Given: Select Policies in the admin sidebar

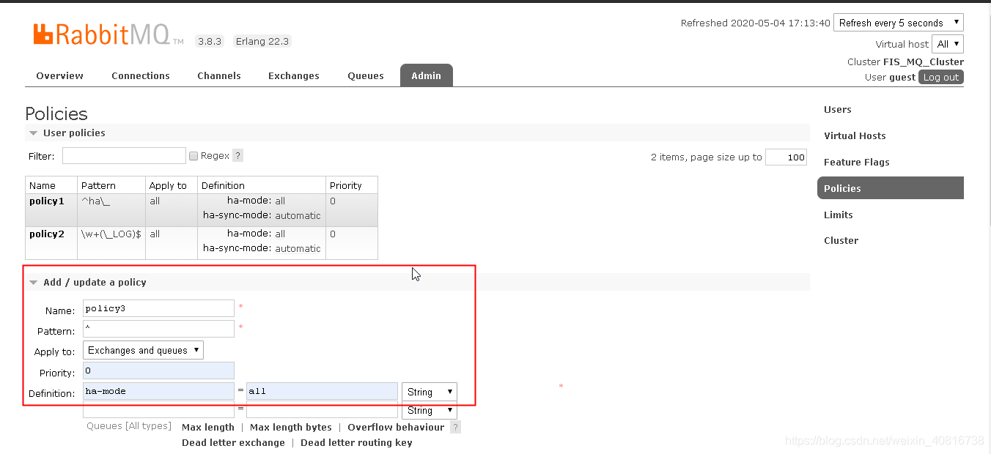Looking at the screenshot, I should 891,188.
